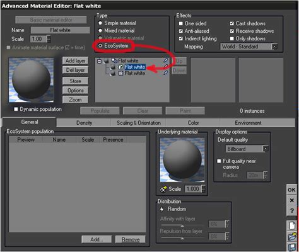Open the Environment tab

pyautogui.click(x=248, y=123)
